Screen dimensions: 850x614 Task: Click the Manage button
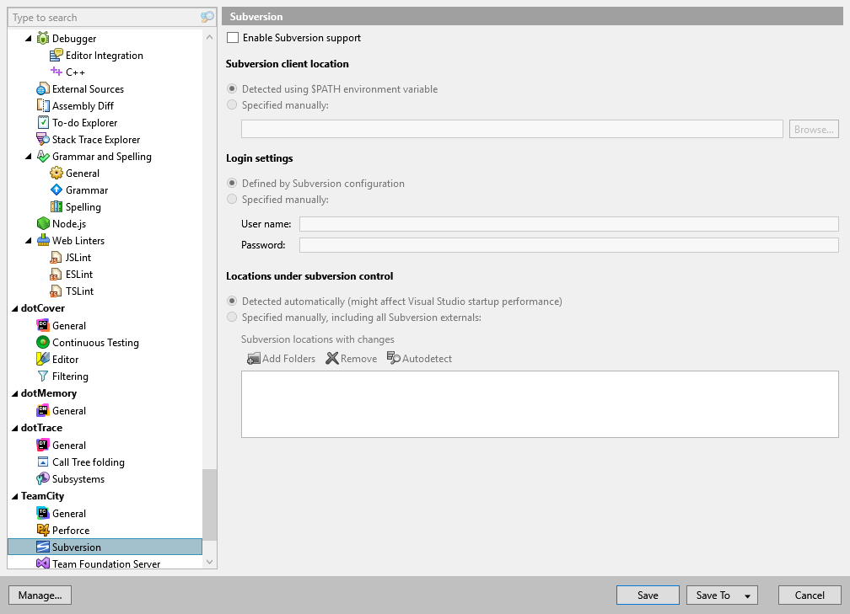(x=40, y=595)
